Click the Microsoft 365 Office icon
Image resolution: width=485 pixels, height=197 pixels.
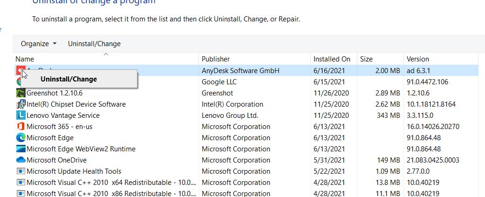20,127
